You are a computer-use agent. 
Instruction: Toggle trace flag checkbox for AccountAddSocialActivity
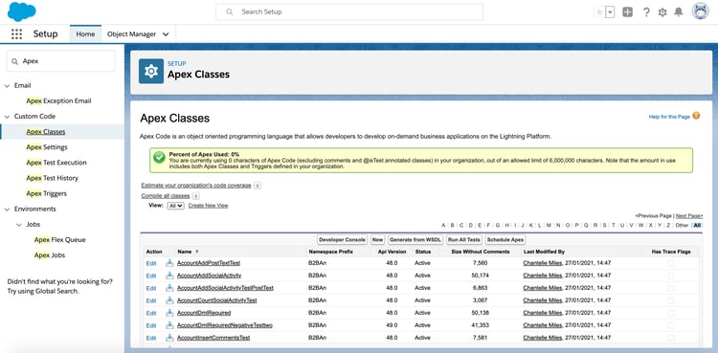[671, 276]
